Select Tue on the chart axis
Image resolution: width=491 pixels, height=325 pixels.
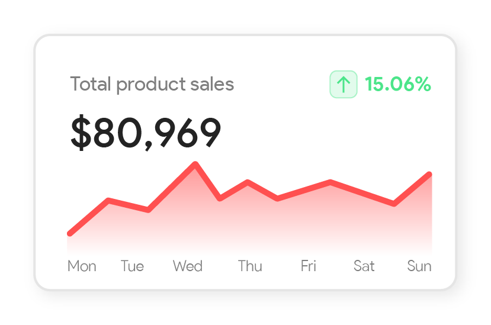[132, 266]
